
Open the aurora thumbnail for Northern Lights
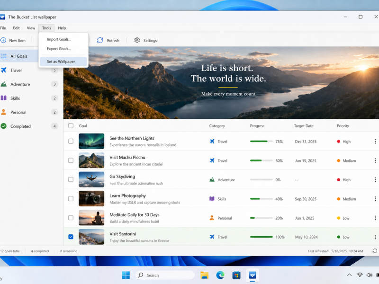[x=91, y=141]
